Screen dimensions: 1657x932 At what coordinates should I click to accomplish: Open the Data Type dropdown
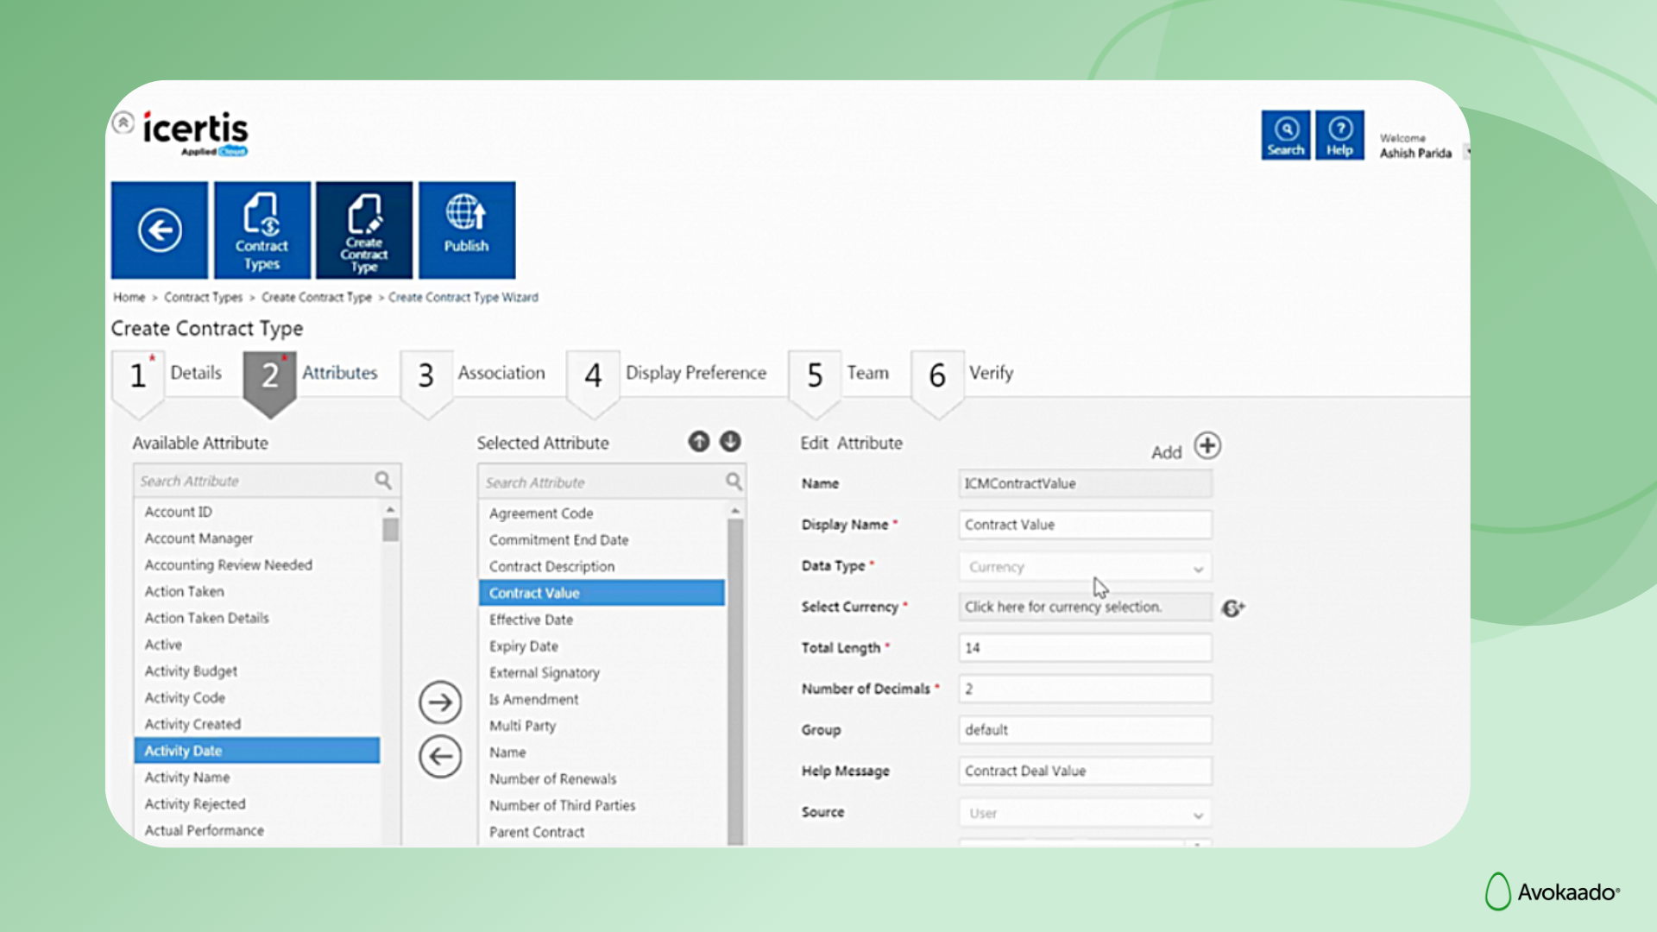pyautogui.click(x=1198, y=567)
